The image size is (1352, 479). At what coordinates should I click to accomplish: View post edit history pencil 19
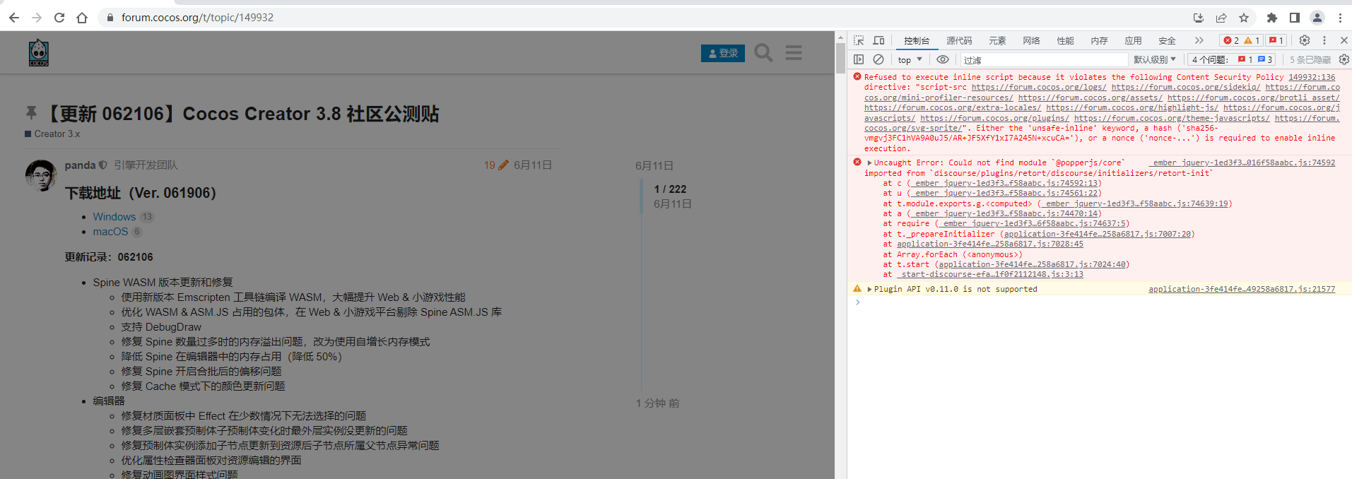coord(496,165)
